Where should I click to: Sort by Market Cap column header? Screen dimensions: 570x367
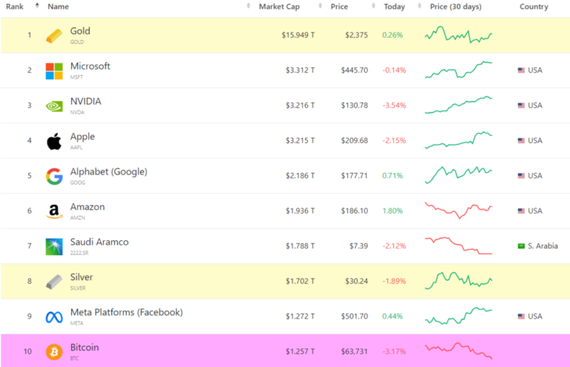coord(279,7)
